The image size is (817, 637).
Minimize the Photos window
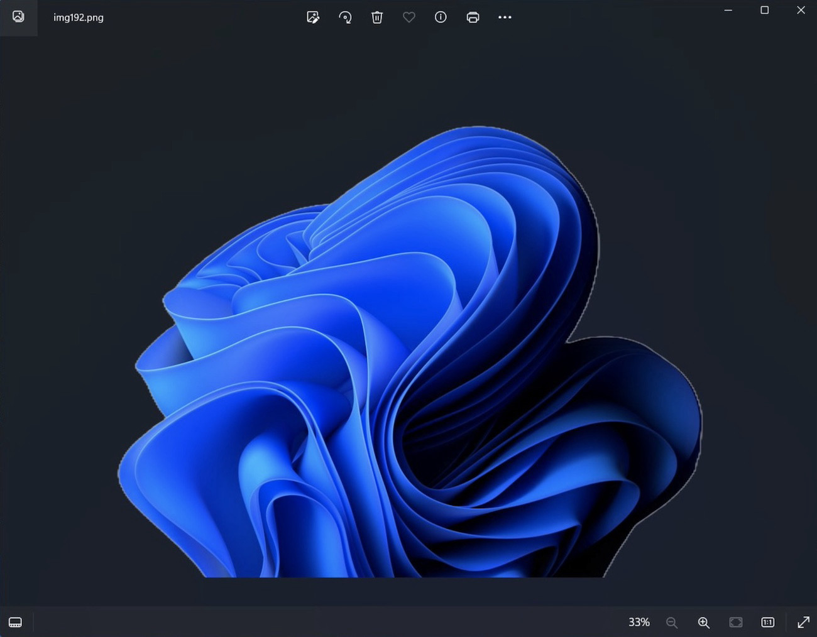pos(728,10)
